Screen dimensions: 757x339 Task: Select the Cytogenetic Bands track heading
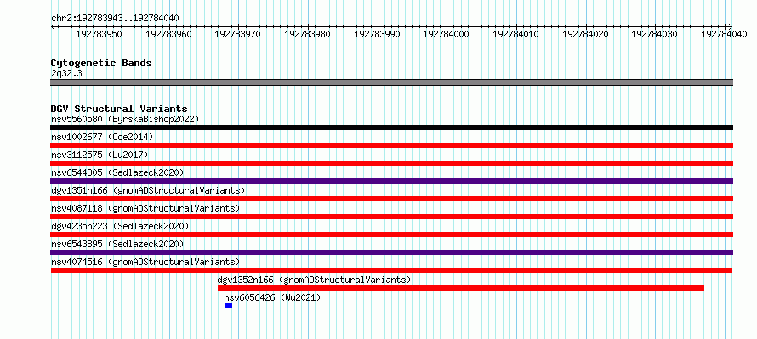coord(101,63)
